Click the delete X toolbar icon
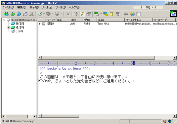Viewport: 178px width, 124px height. pyautogui.click(x=68, y=14)
